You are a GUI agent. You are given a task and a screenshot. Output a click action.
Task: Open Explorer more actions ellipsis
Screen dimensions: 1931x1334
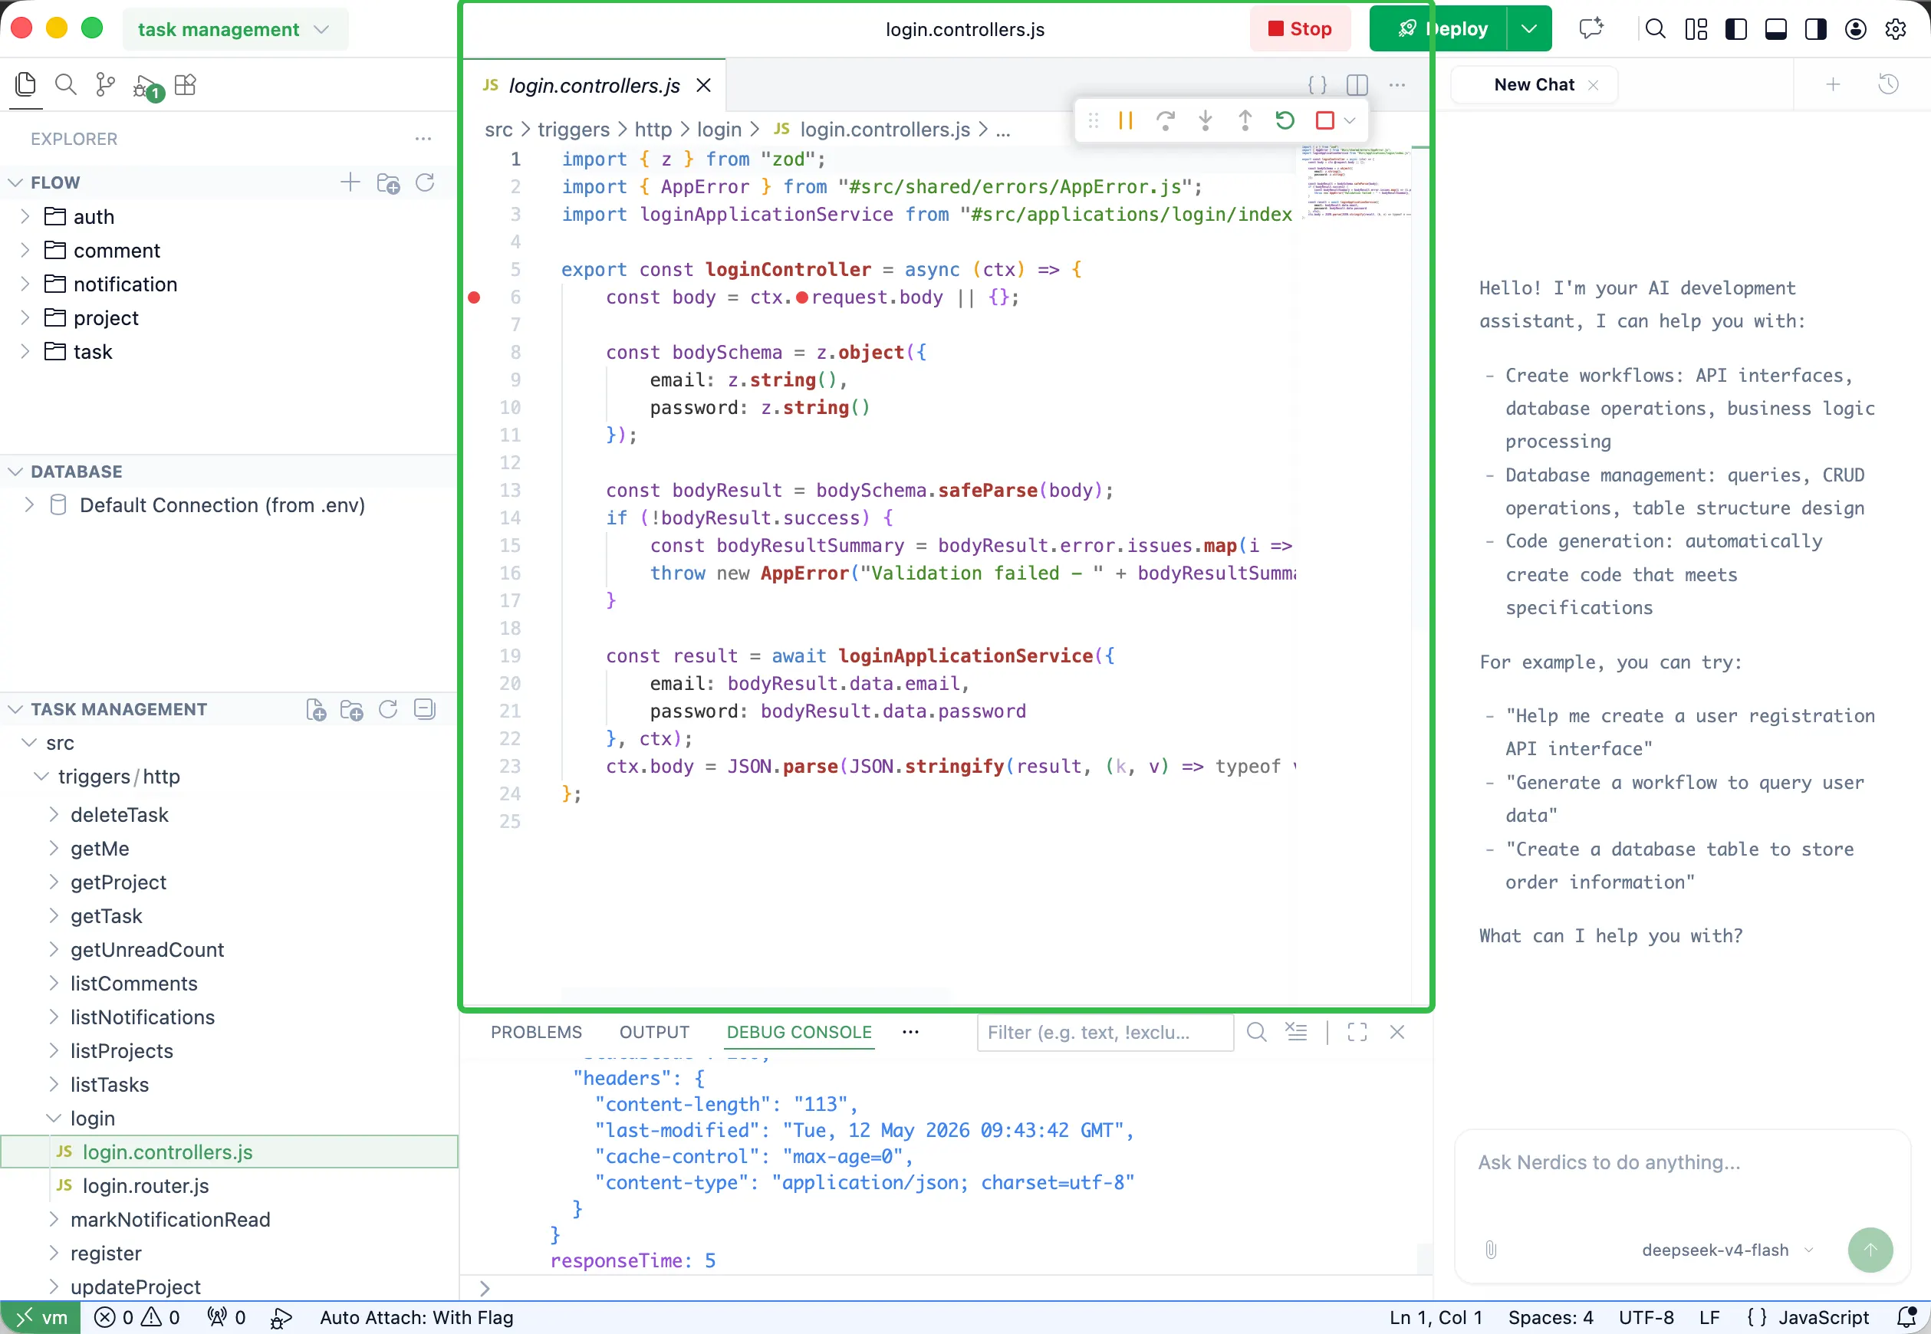point(423,139)
